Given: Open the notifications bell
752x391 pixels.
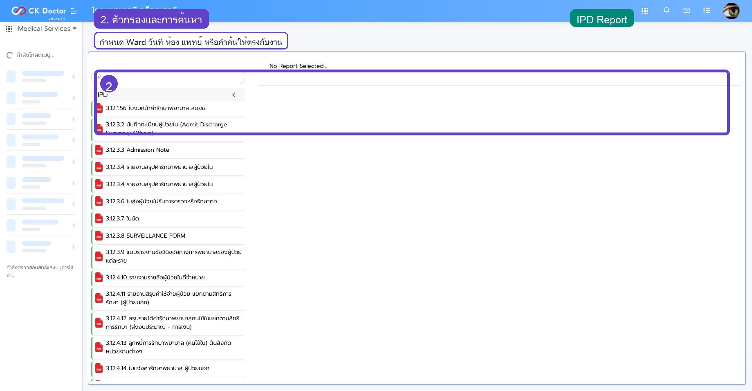Looking at the screenshot, I should (x=667, y=11).
